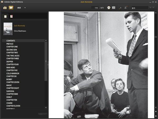
Task: Show the Bookmarks panel tab
Action: point(11,16)
